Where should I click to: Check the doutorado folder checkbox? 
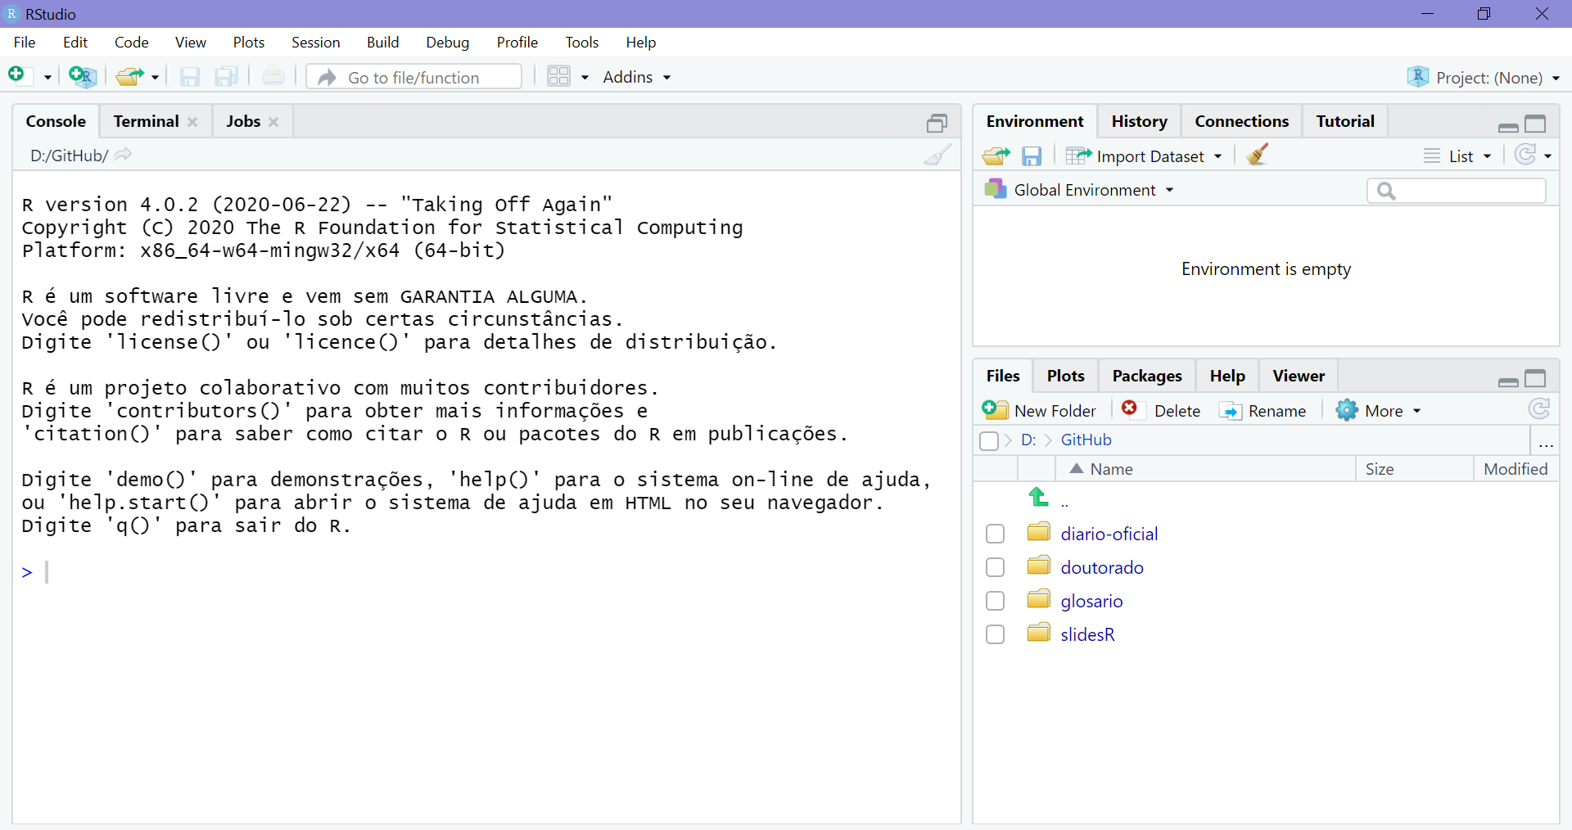995,567
